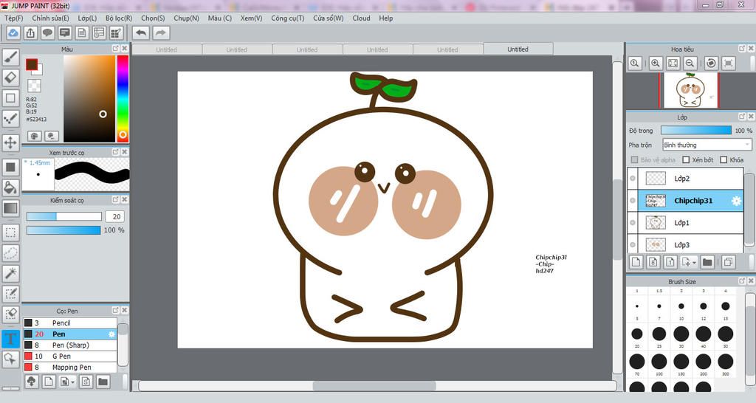Switch to the last Untitled tab
756x403 pixels.
click(x=518, y=49)
